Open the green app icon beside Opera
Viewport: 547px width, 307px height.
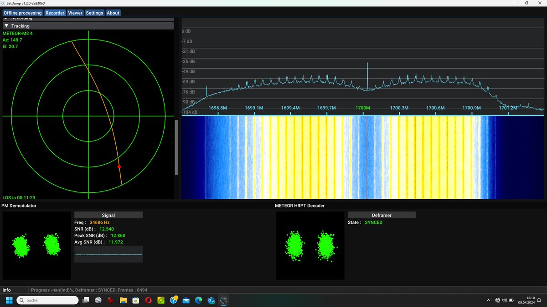[161, 300]
